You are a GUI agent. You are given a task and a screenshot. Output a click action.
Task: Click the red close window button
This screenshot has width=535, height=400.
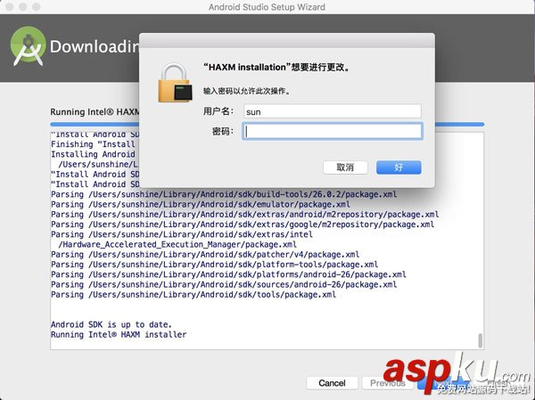click(x=9, y=7)
